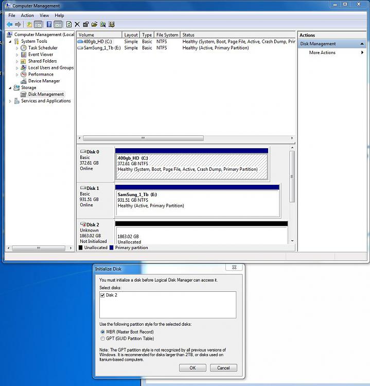Image resolution: width=370 pixels, height=386 pixels.
Task: Select GPT (GUID Partition Table) option
Action: (102, 339)
